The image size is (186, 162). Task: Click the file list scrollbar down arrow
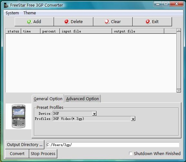coord(179,91)
